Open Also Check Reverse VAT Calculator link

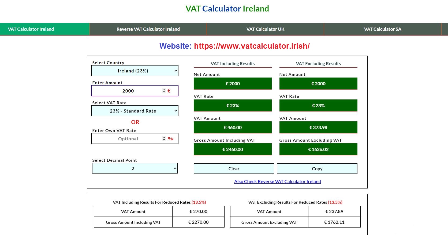pyautogui.click(x=277, y=182)
